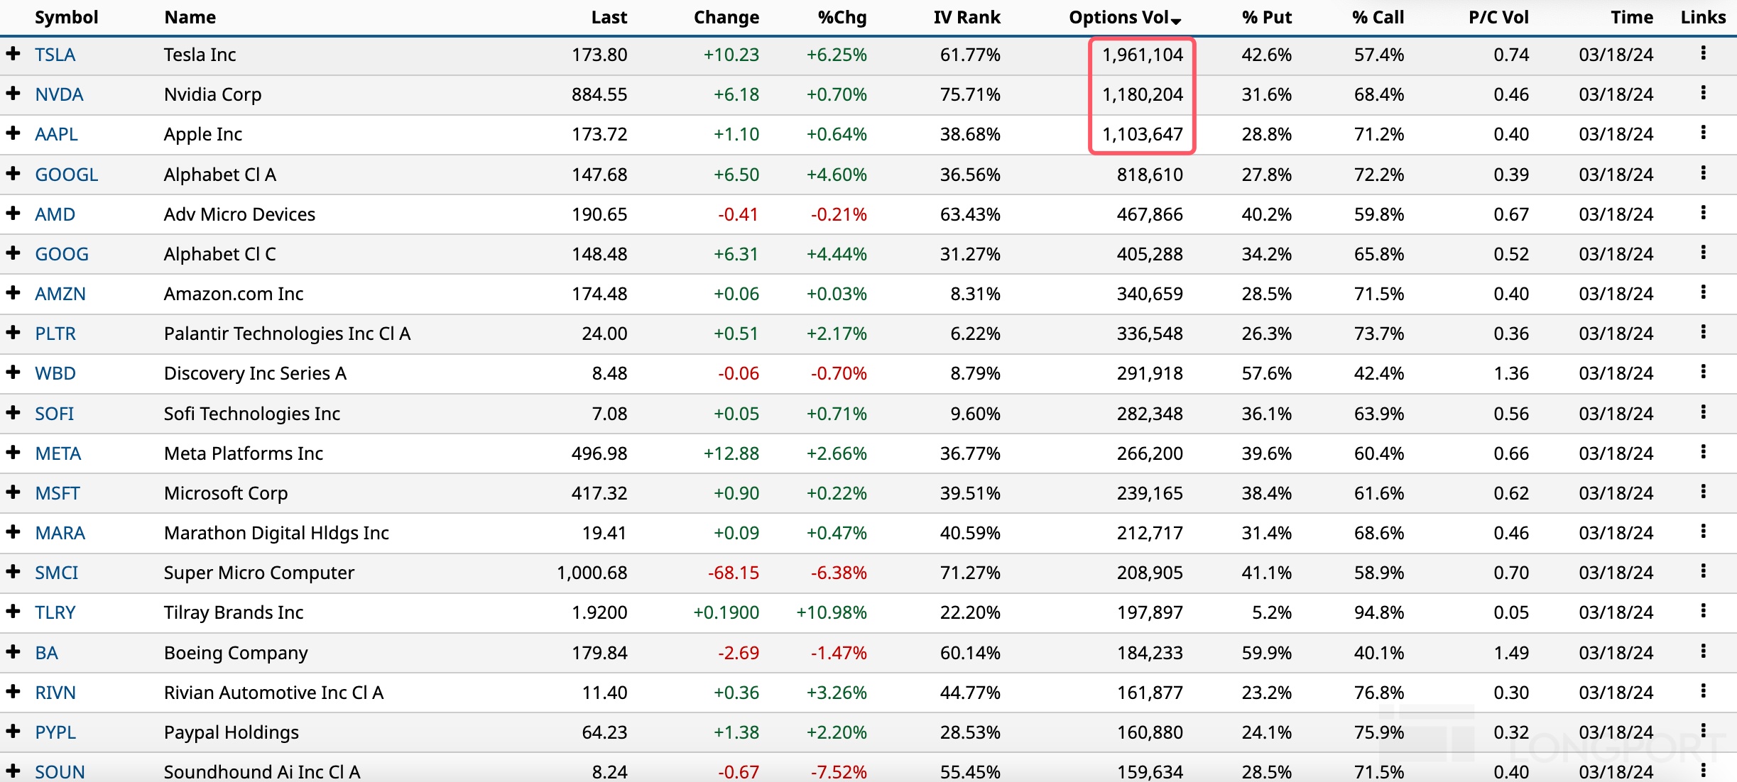Open three-dot links menu for Boeing row
Screen dimensions: 1737x782
(1703, 651)
